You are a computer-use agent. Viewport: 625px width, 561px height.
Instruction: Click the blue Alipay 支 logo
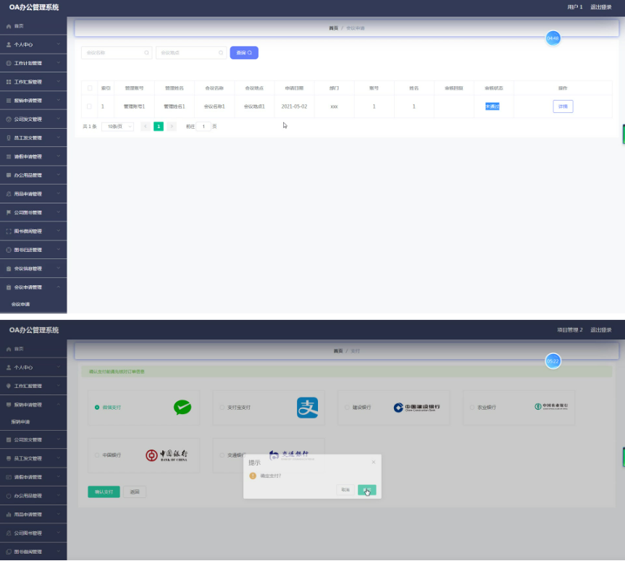click(x=307, y=408)
